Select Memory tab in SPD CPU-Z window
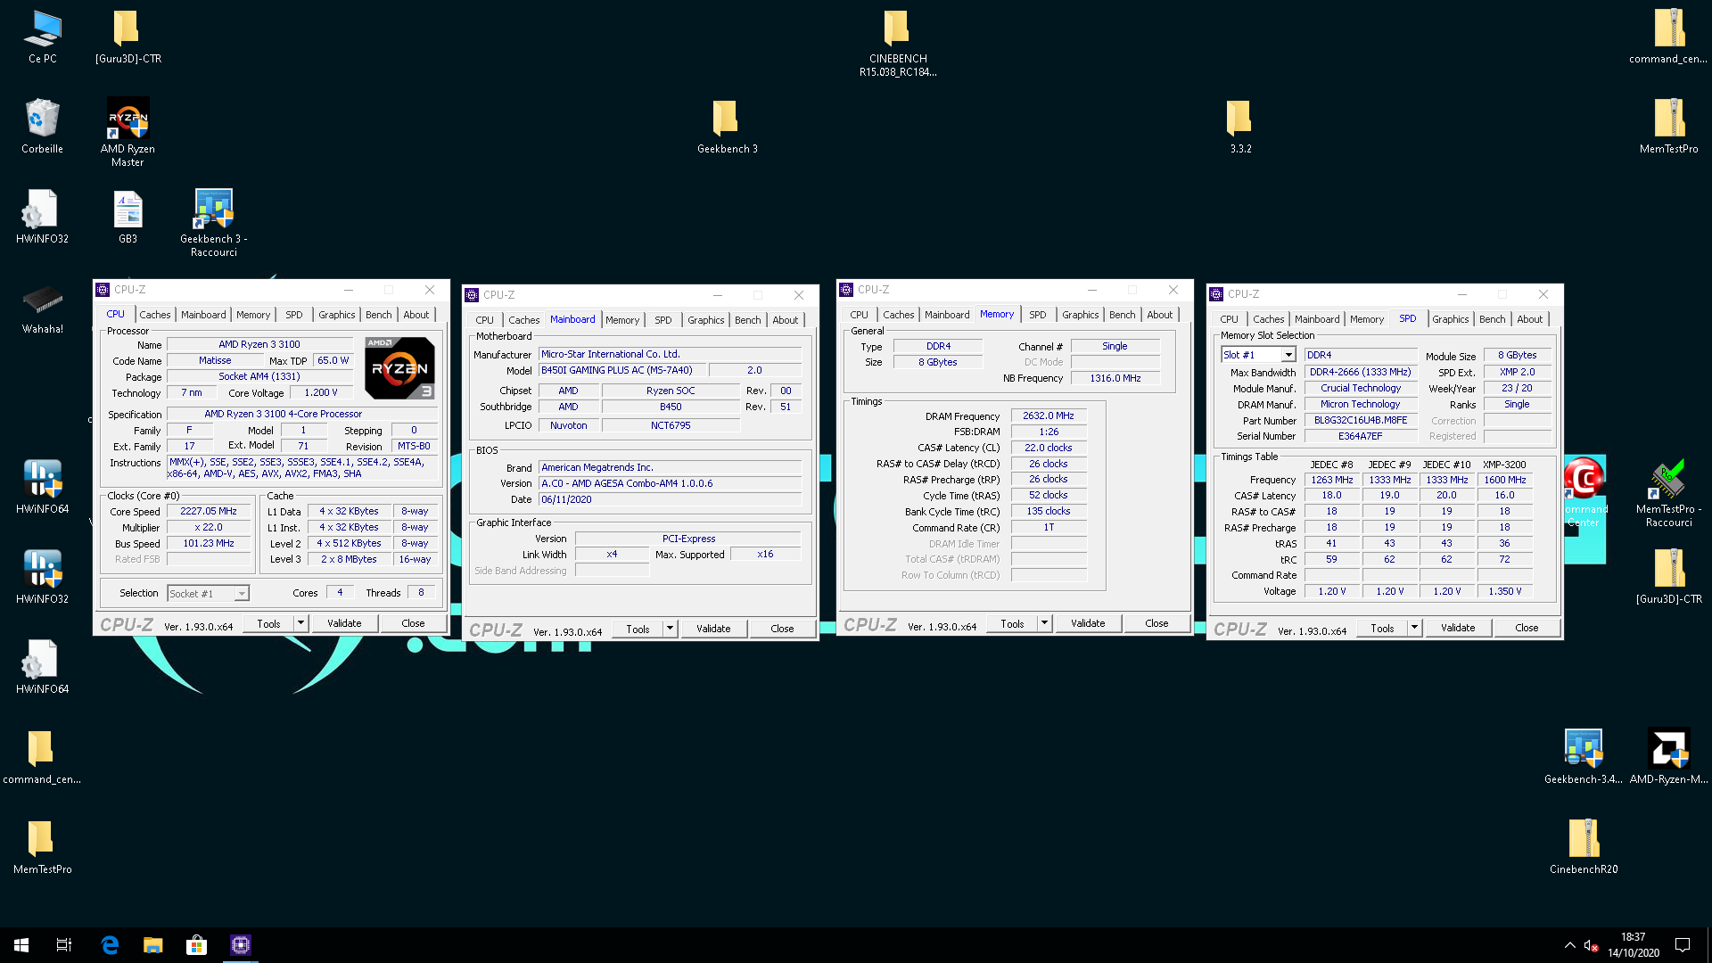This screenshot has height=963, width=1712. [1366, 319]
